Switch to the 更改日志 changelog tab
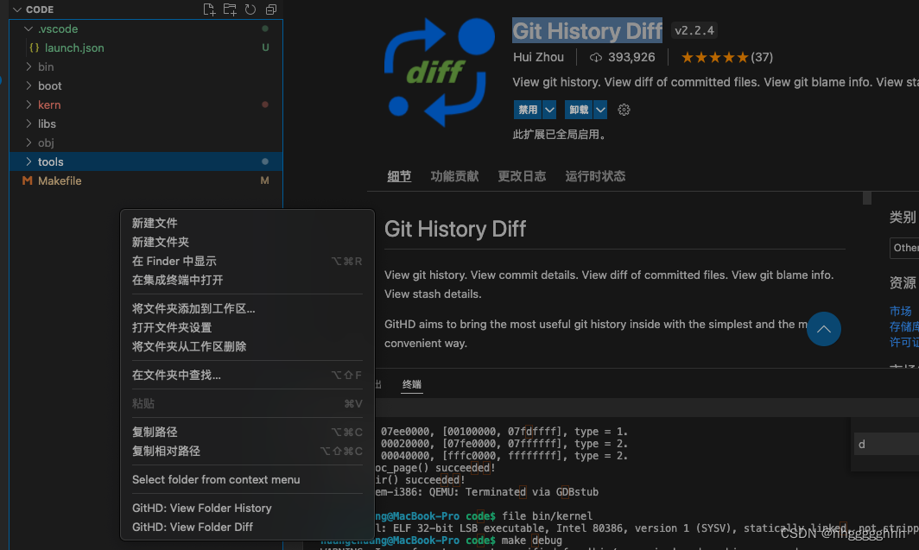Screen dimensions: 919x550 [522, 176]
